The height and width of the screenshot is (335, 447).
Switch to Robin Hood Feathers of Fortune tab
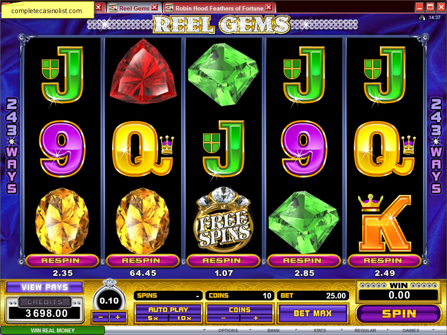[x=219, y=8]
